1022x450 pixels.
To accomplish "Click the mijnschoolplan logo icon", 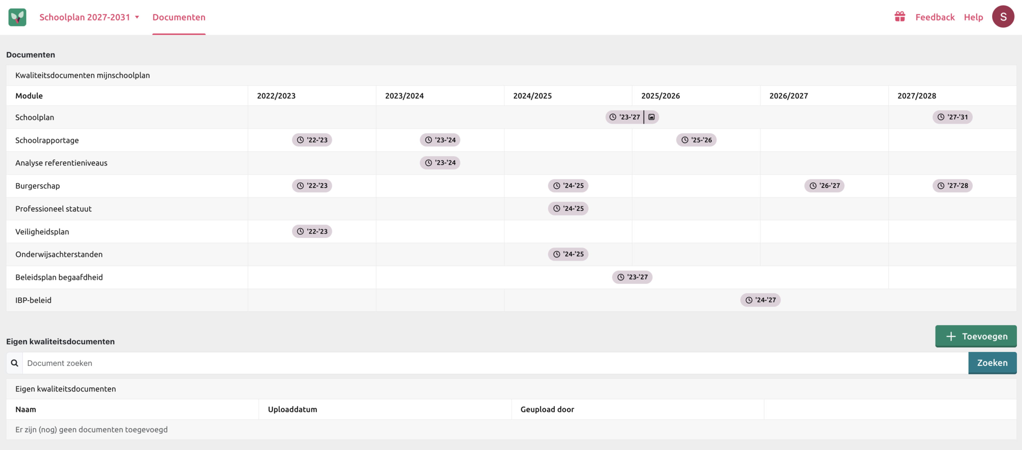I will [18, 17].
